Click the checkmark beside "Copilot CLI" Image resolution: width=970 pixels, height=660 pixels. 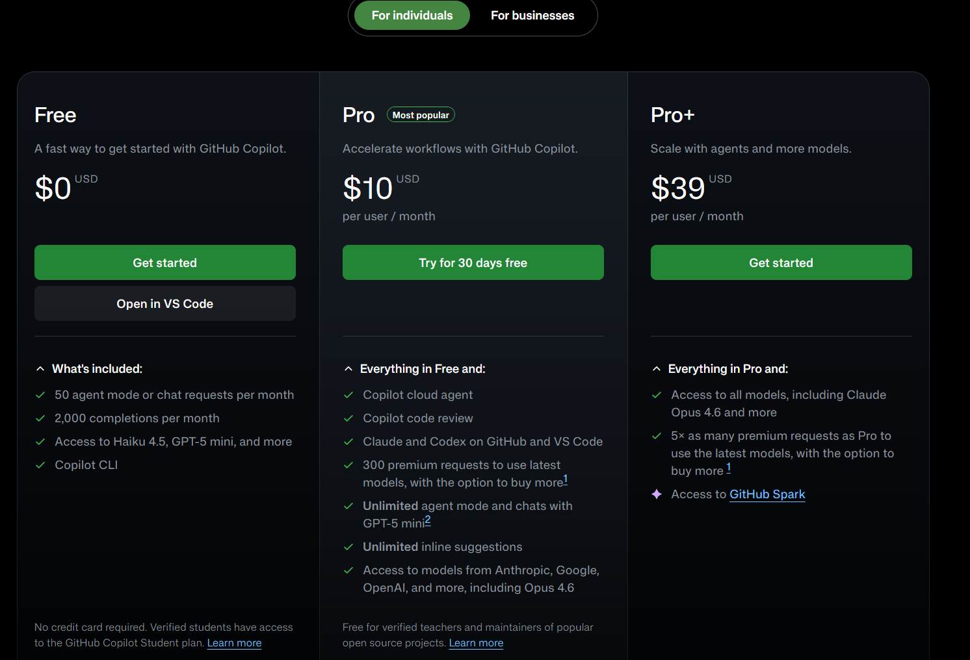[x=40, y=465]
